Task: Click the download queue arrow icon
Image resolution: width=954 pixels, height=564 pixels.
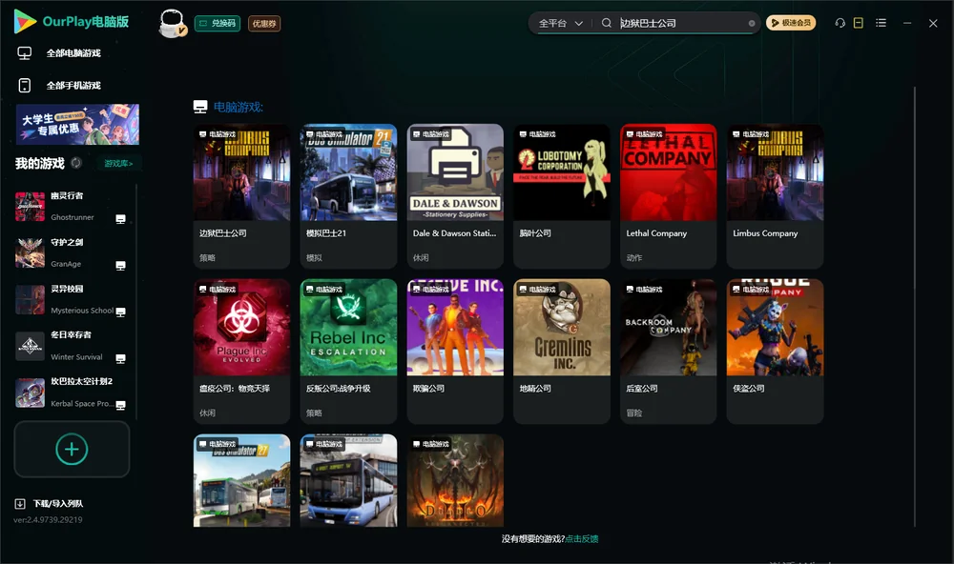Action: click(20, 504)
